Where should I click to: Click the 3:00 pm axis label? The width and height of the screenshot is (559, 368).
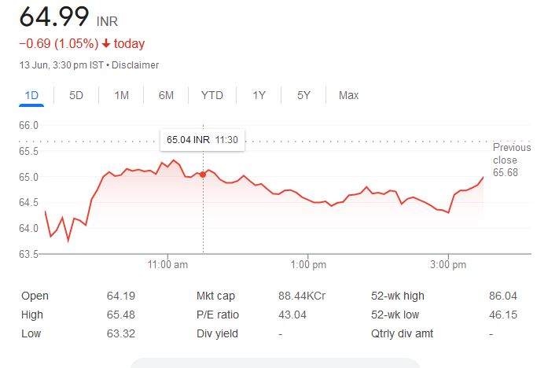pyautogui.click(x=449, y=264)
